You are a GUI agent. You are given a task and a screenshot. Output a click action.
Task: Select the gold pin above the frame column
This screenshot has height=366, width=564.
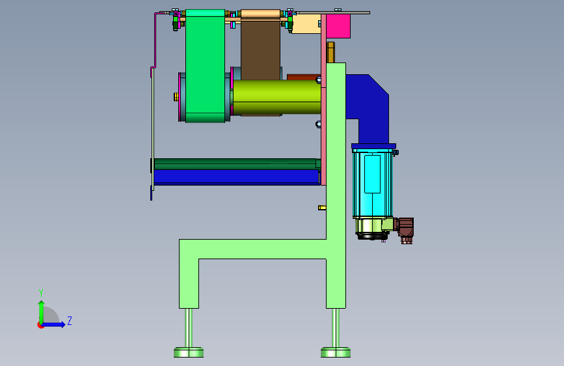point(330,52)
